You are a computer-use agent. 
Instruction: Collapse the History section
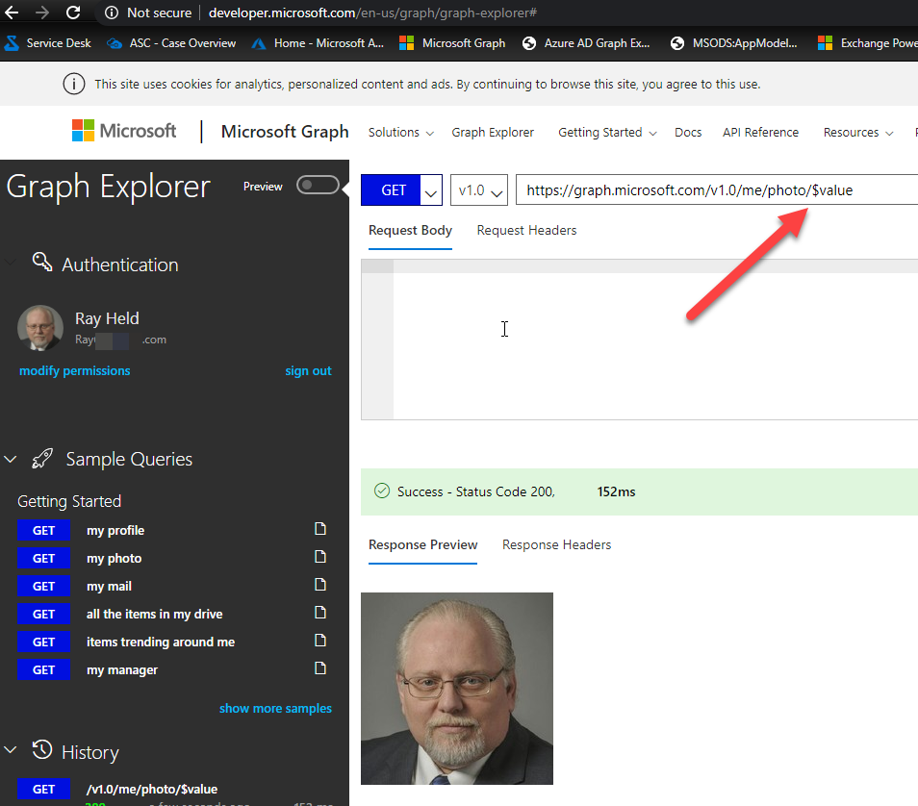coord(11,750)
